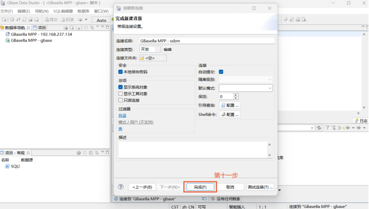
Task: Click the refresh icon in results toolbar
Action: pyautogui.click(x=319, y=128)
